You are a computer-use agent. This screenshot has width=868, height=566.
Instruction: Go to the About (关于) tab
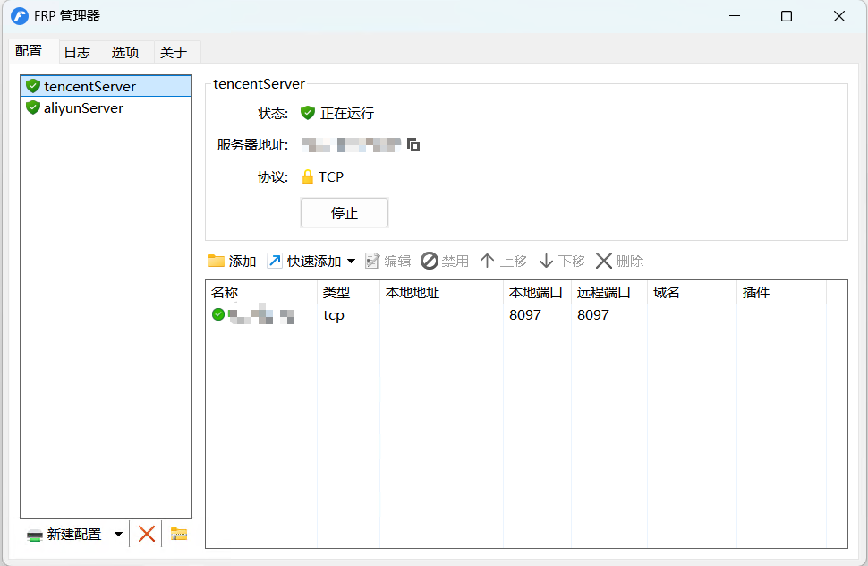174,53
